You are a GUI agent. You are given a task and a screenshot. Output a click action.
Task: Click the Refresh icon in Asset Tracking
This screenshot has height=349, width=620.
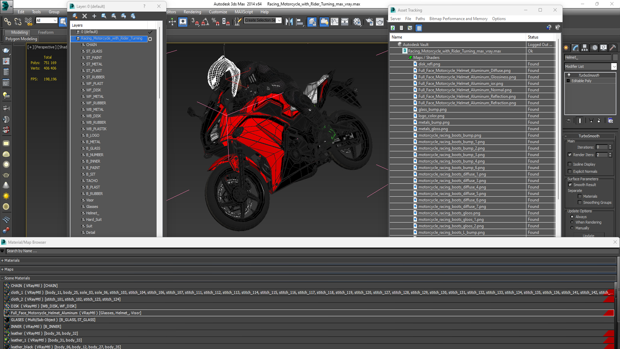[x=393, y=28]
